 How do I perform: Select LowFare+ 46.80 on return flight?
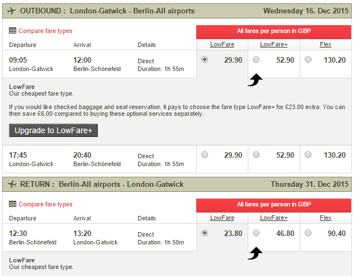point(256,233)
